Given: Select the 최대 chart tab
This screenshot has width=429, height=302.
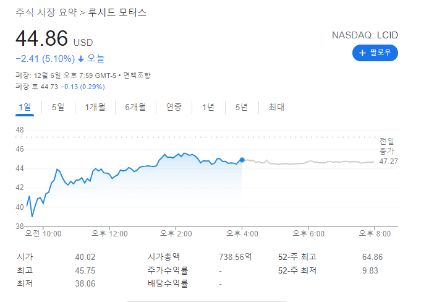Looking at the screenshot, I should point(276,107).
